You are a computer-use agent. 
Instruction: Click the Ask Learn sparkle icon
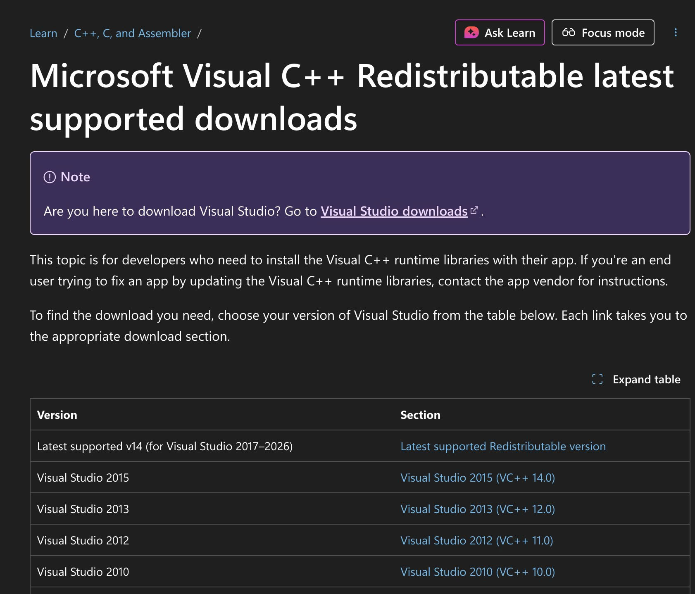click(x=471, y=33)
